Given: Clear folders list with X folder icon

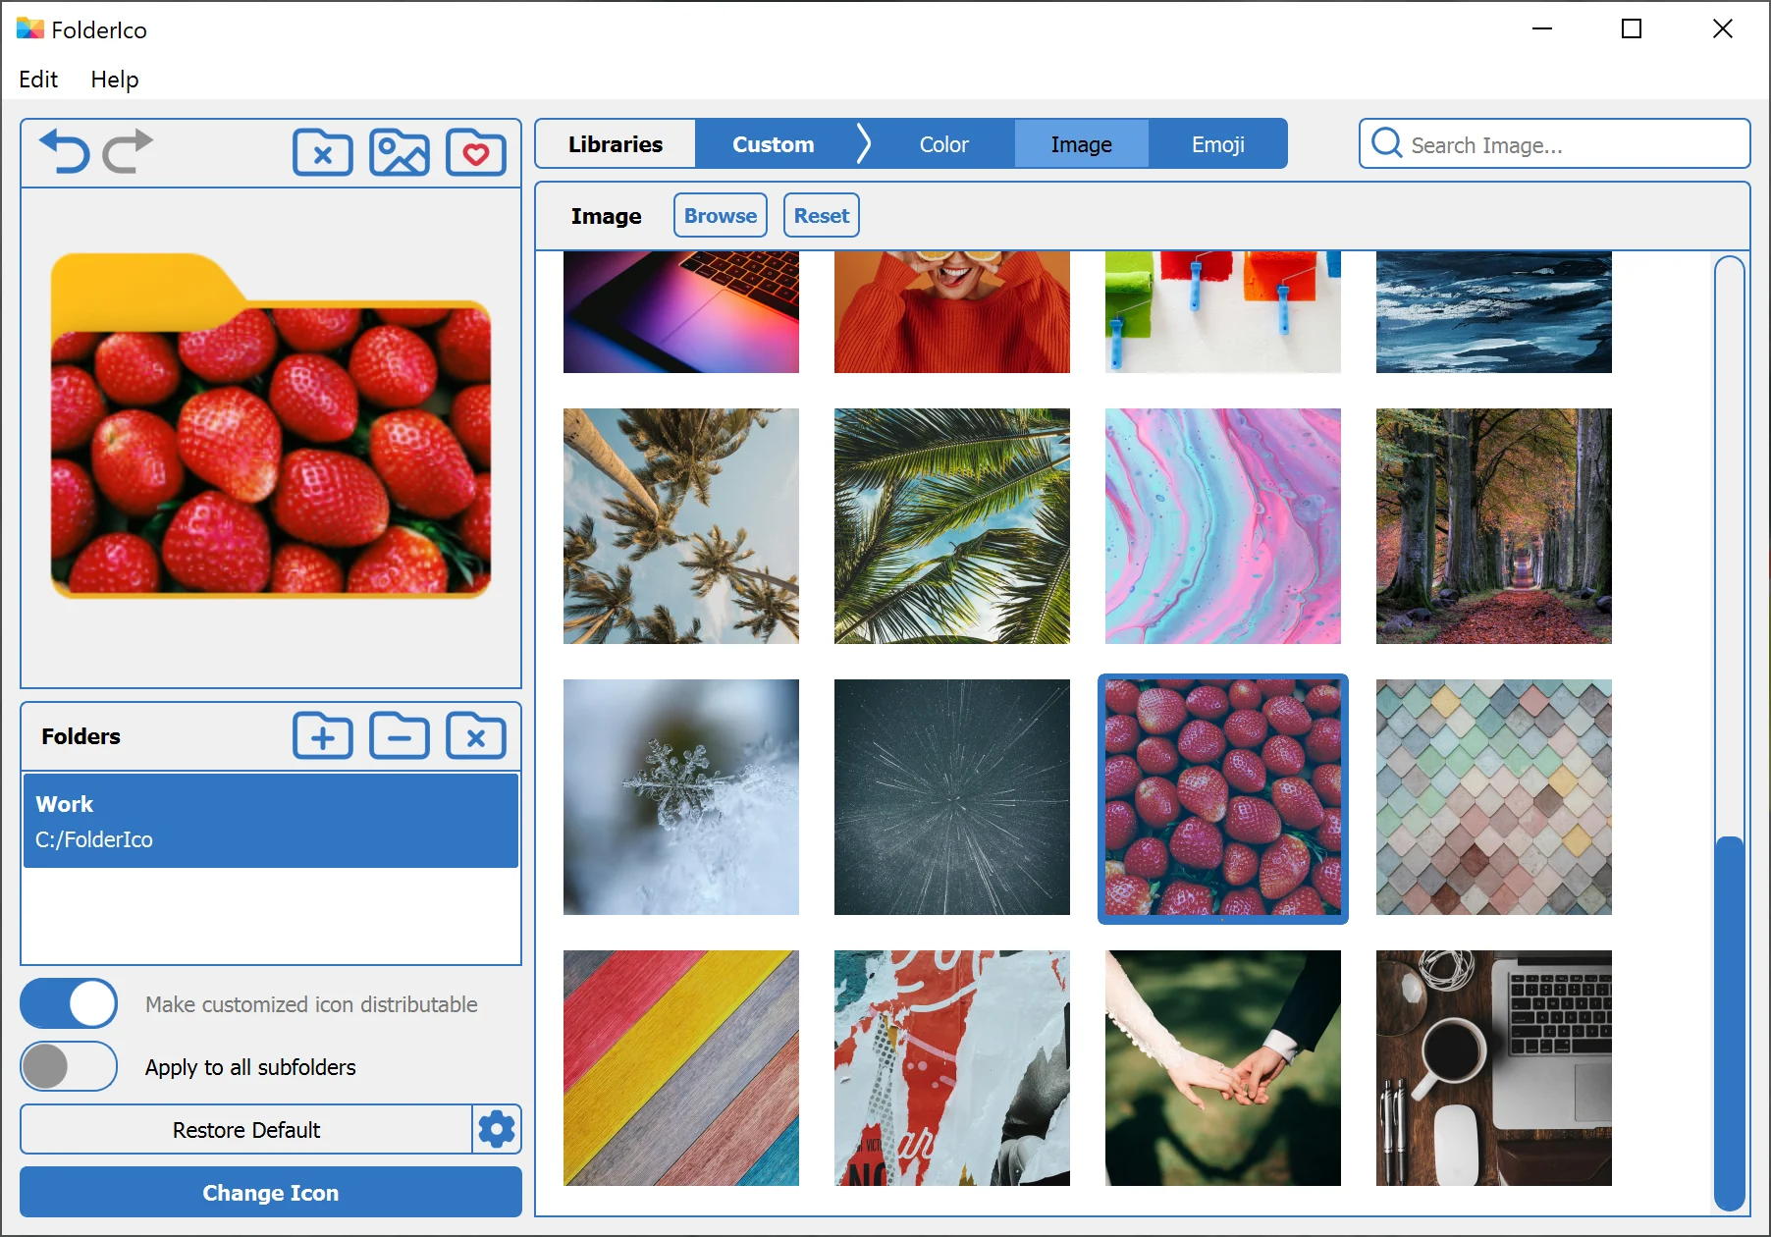Looking at the screenshot, I should click(476, 736).
